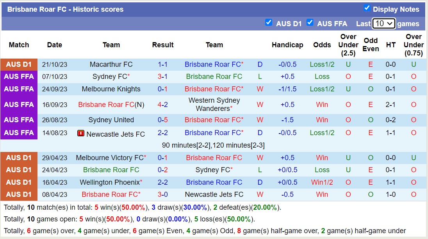Open Brisbane Roar FC link in the 21/10/23 row
Screen dimensions: 428x239
click(x=213, y=64)
